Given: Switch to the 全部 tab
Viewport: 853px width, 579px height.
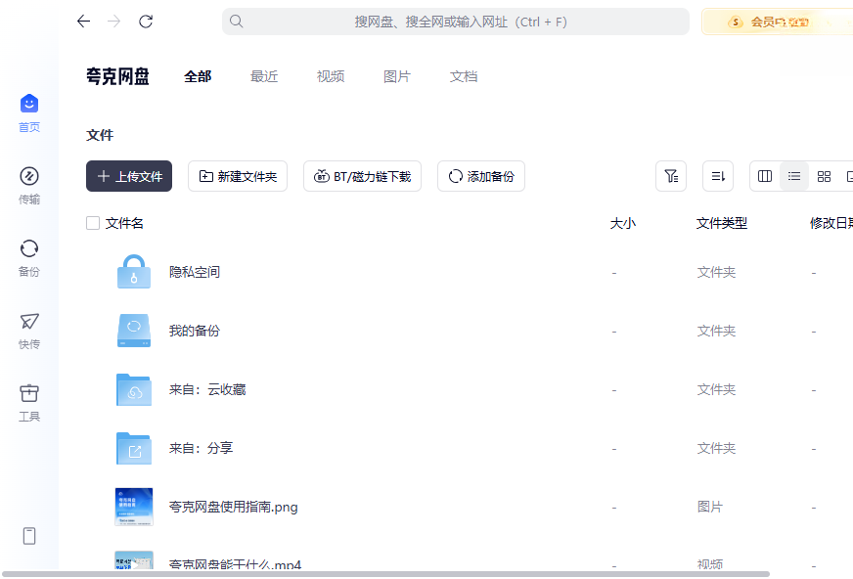Looking at the screenshot, I should coord(198,76).
